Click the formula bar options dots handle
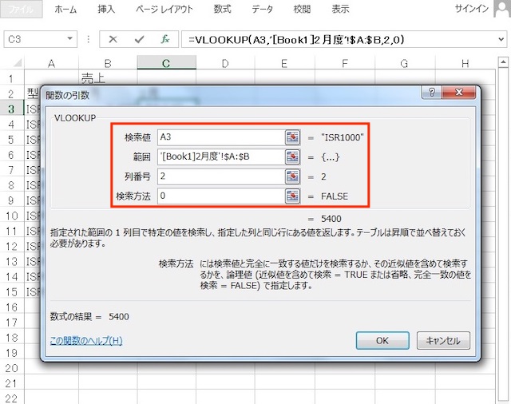Image resolution: width=511 pixels, height=404 pixels. tap(88, 39)
